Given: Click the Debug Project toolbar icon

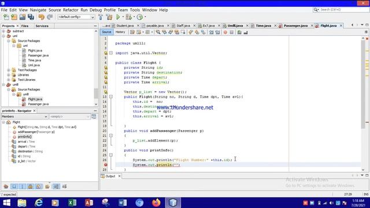Looking at the screenshot, I should (128, 17).
